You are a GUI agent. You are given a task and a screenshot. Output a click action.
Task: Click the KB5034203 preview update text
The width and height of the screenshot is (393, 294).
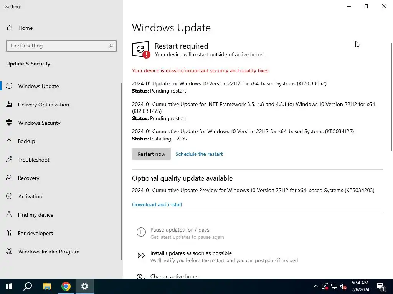tap(253, 190)
